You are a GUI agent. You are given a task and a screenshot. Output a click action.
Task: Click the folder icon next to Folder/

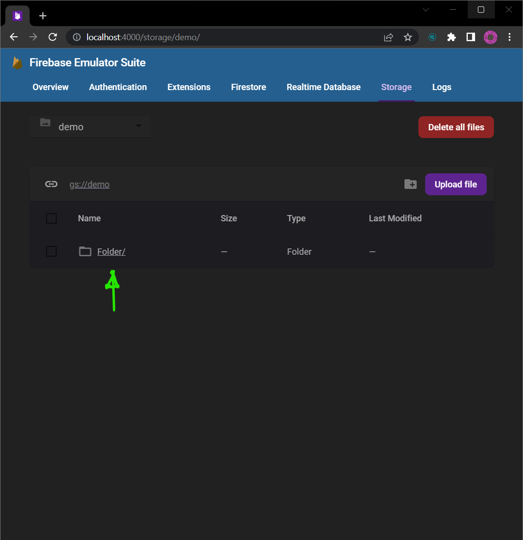pyautogui.click(x=85, y=251)
